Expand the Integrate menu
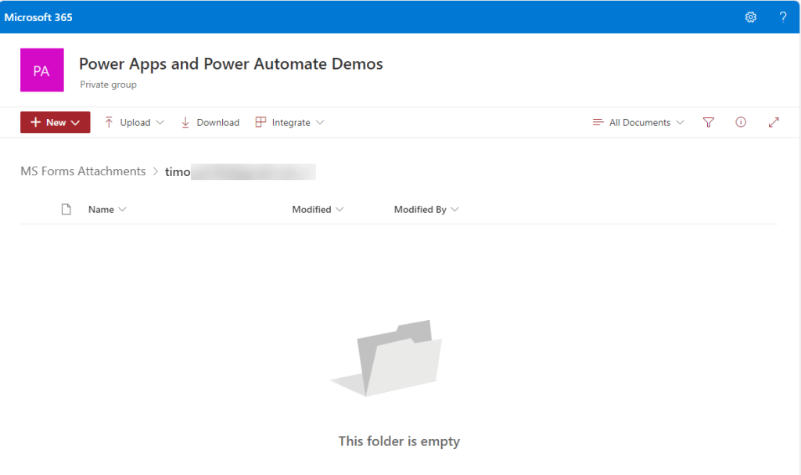The height and width of the screenshot is (475, 801). (x=289, y=122)
